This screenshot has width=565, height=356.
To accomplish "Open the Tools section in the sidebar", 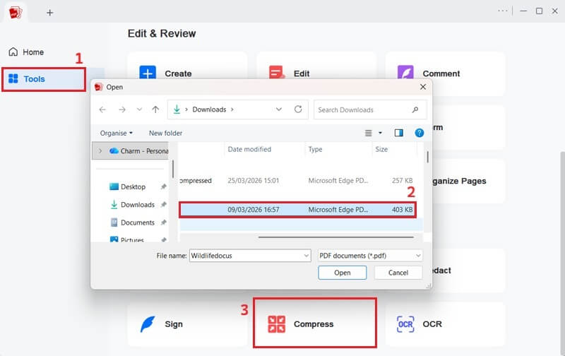I will 44,79.
